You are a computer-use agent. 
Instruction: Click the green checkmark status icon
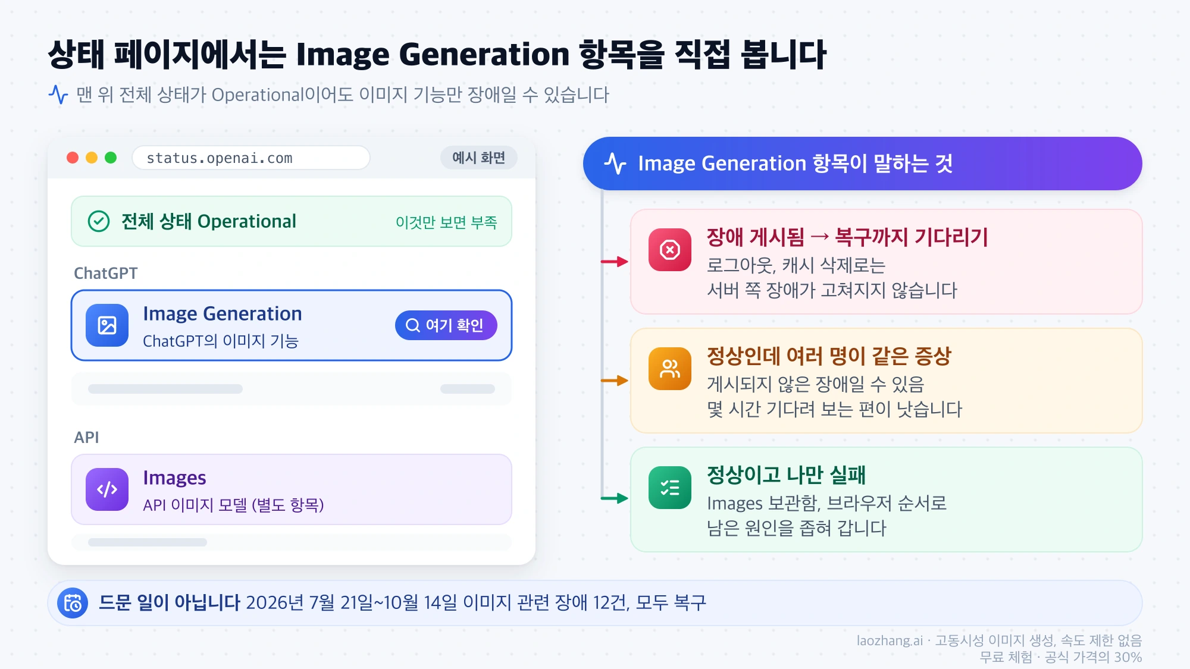point(99,221)
